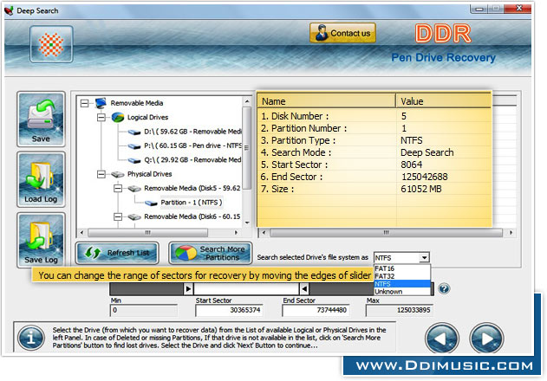Click the Logical Drives globe icon
Image resolution: width=547 pixels, height=381 pixels.
click(118, 117)
